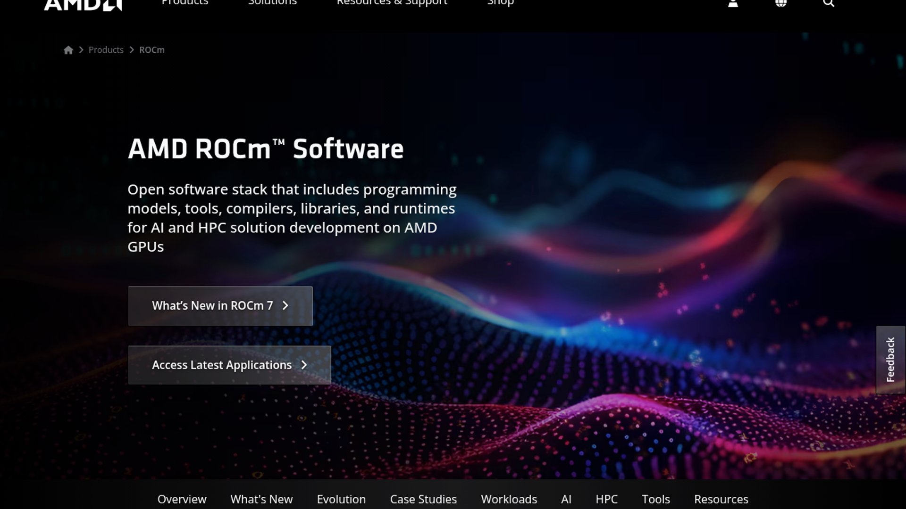Click the Feedback tab on the right edge
The height and width of the screenshot is (509, 906).
point(891,360)
